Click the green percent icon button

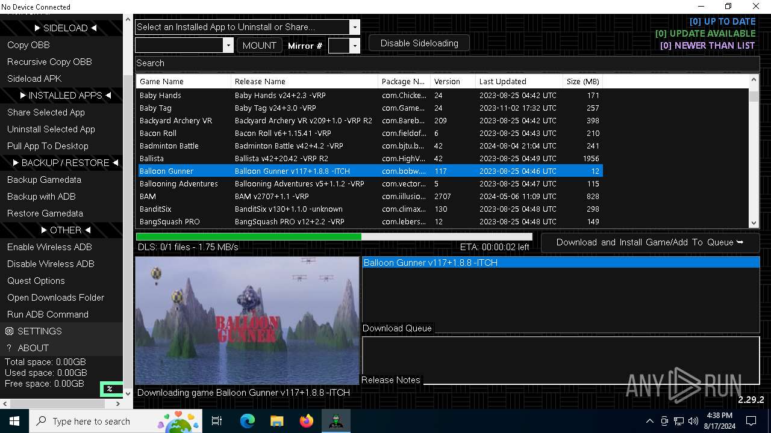coord(110,389)
